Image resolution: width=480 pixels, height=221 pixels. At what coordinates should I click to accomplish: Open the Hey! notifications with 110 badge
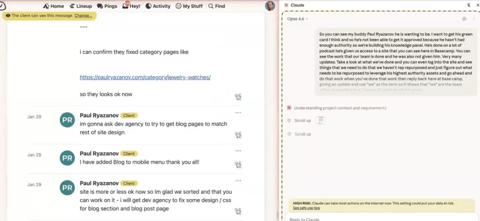(x=132, y=6)
